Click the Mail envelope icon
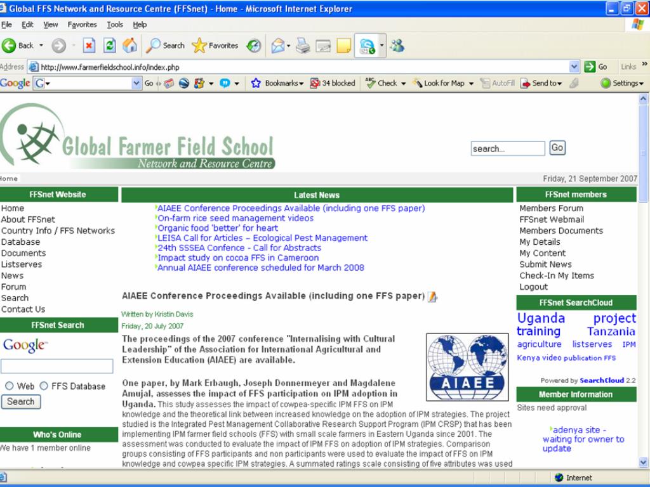The width and height of the screenshot is (650, 487). (x=278, y=46)
